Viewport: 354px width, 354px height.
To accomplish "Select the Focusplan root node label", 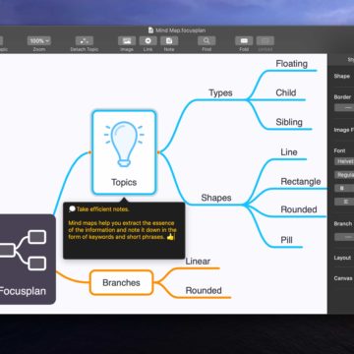I will (23, 291).
